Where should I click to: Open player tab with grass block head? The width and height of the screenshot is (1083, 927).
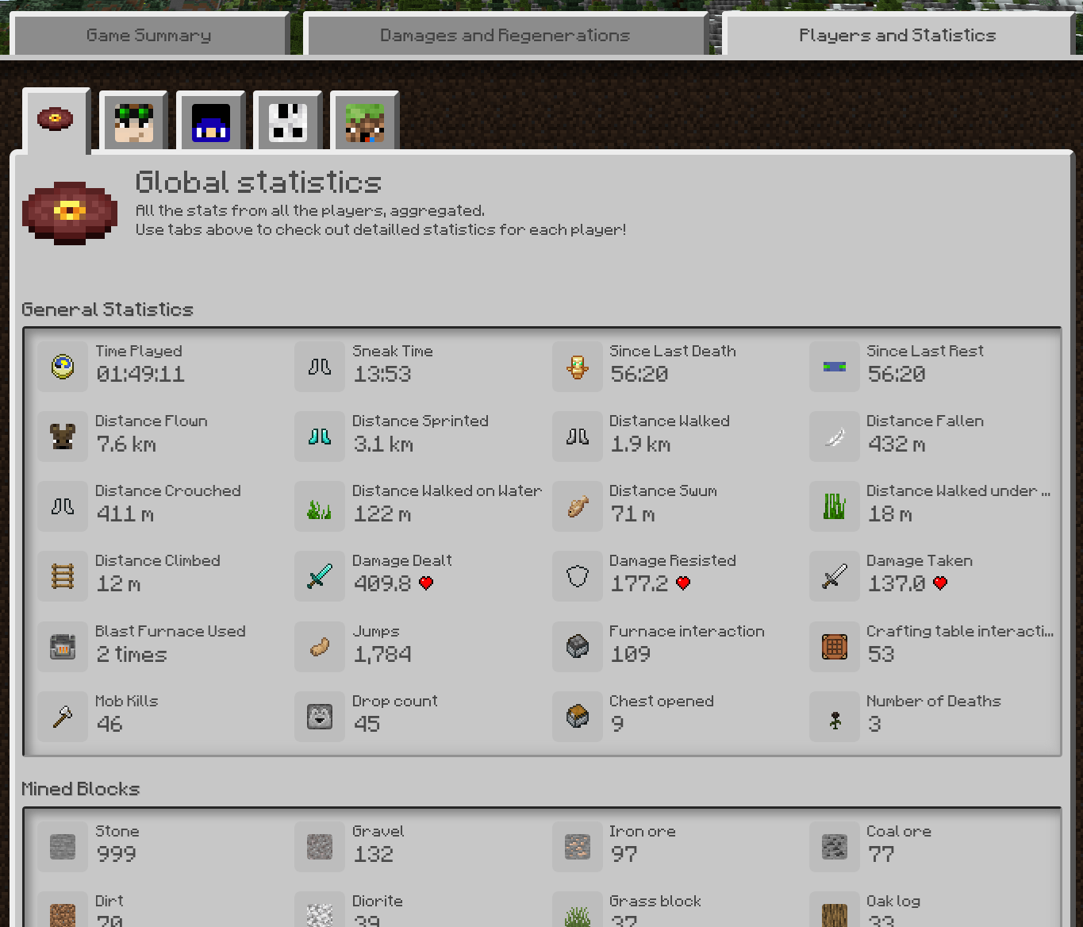[x=365, y=121]
